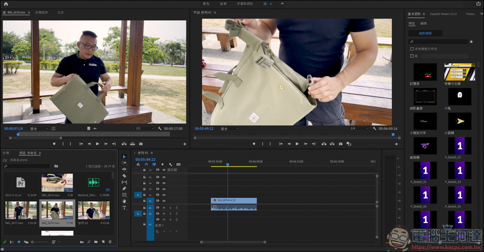Switch to 字幕和图形 workspace
The height and width of the screenshot is (252, 484).
(x=245, y=4)
